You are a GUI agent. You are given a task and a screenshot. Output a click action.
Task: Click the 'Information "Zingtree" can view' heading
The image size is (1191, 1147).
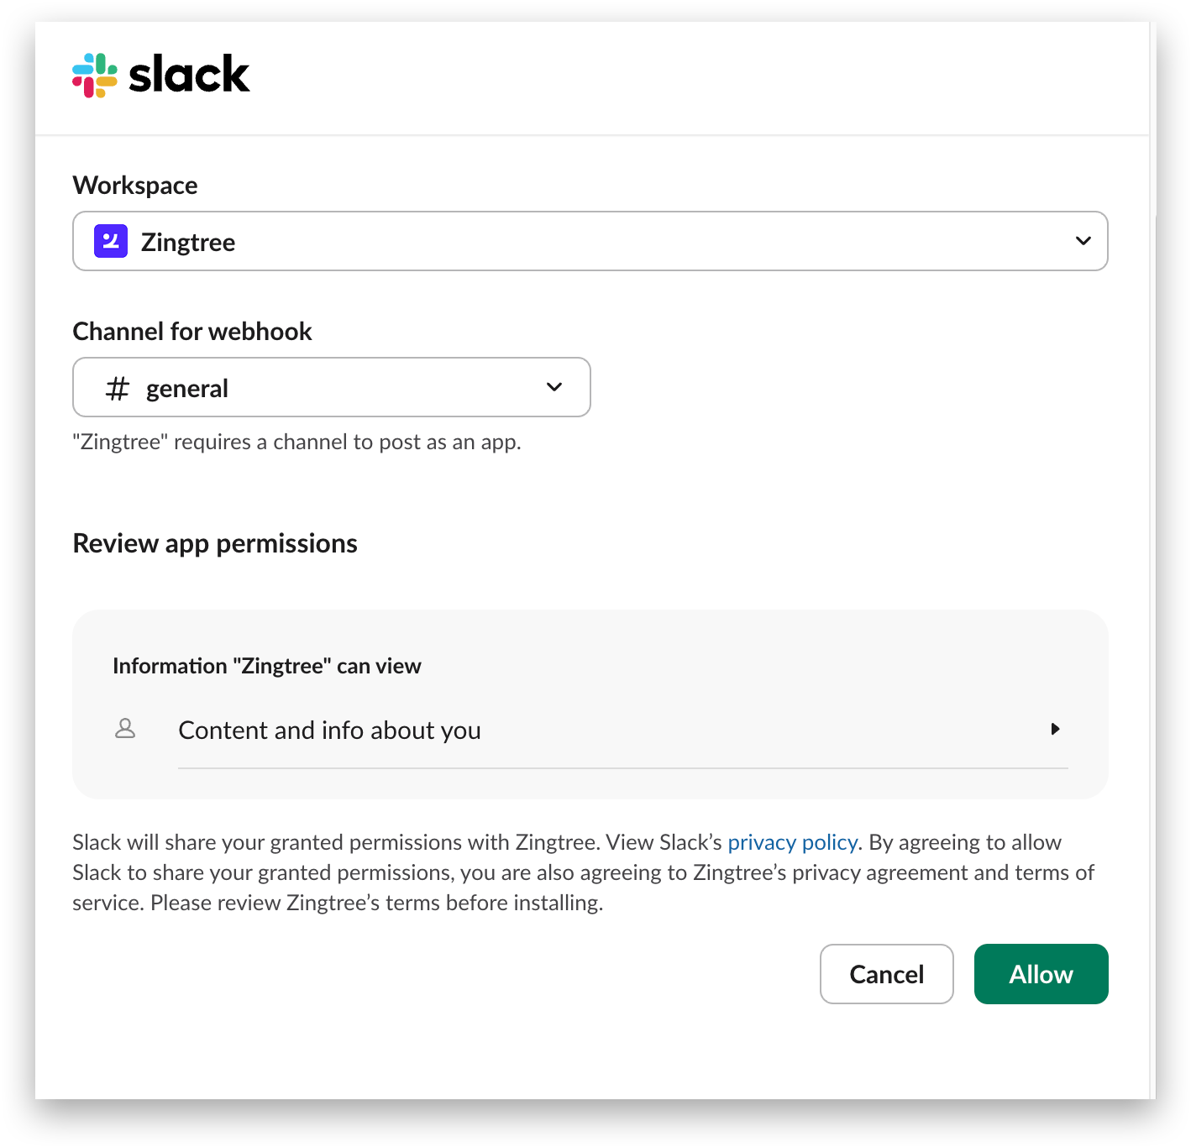267,666
